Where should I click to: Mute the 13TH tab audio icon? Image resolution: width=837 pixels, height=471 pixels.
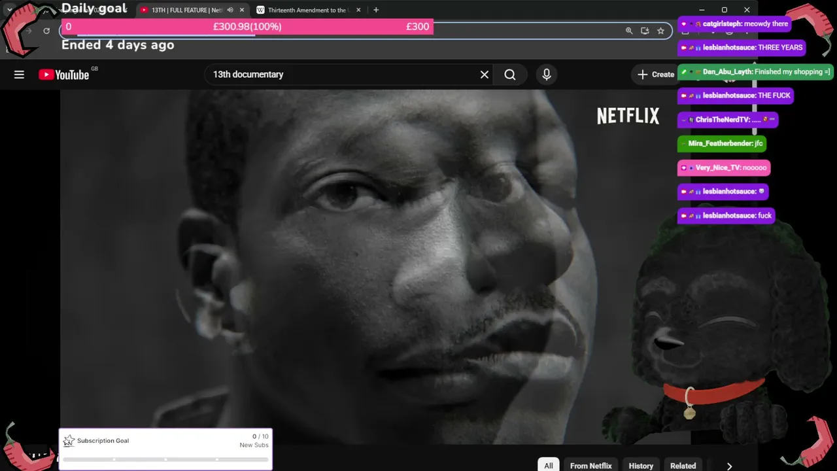[x=230, y=10]
